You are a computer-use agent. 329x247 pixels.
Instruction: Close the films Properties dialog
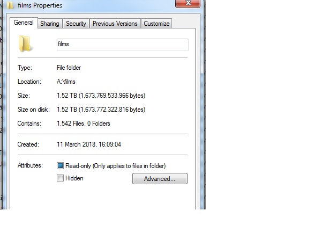[188, 3]
